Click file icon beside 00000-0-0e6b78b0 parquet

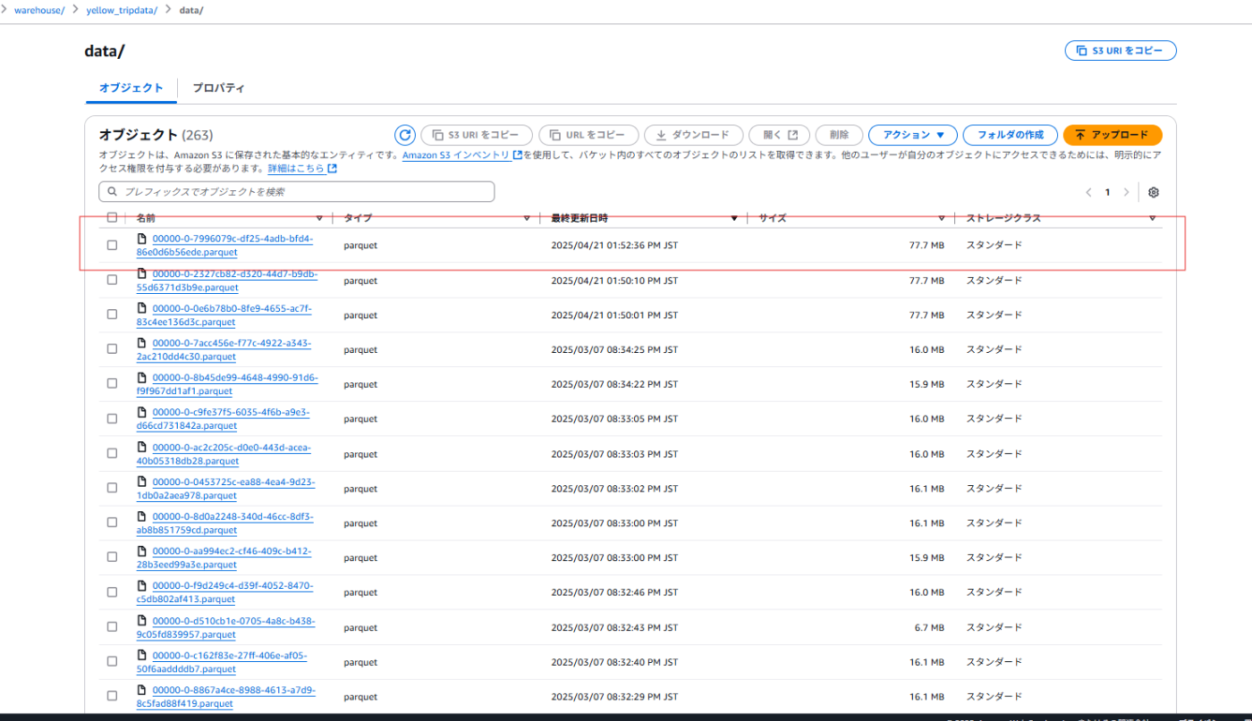coord(141,308)
